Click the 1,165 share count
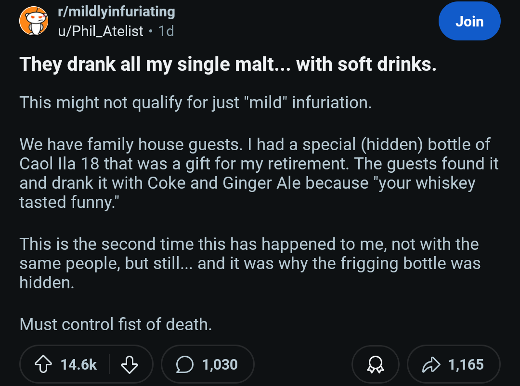520x386 pixels. 466,364
